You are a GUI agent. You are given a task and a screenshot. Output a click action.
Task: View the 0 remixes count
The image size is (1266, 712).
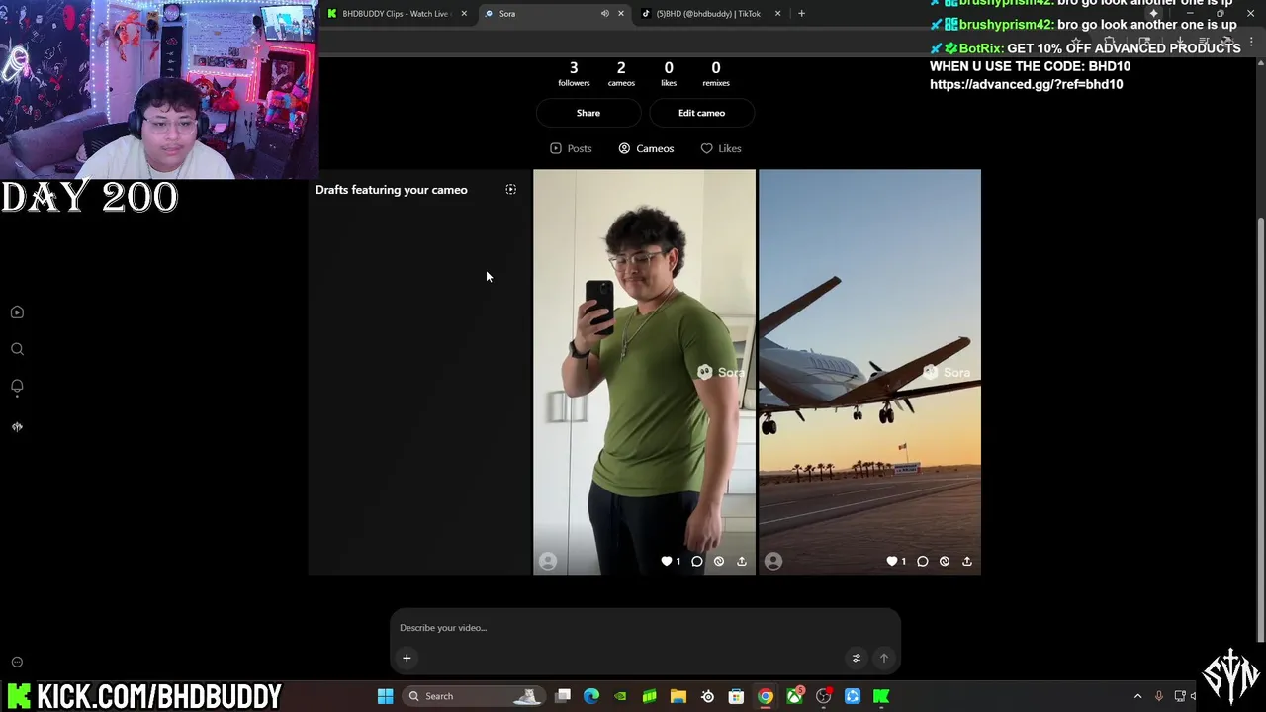[x=716, y=73]
